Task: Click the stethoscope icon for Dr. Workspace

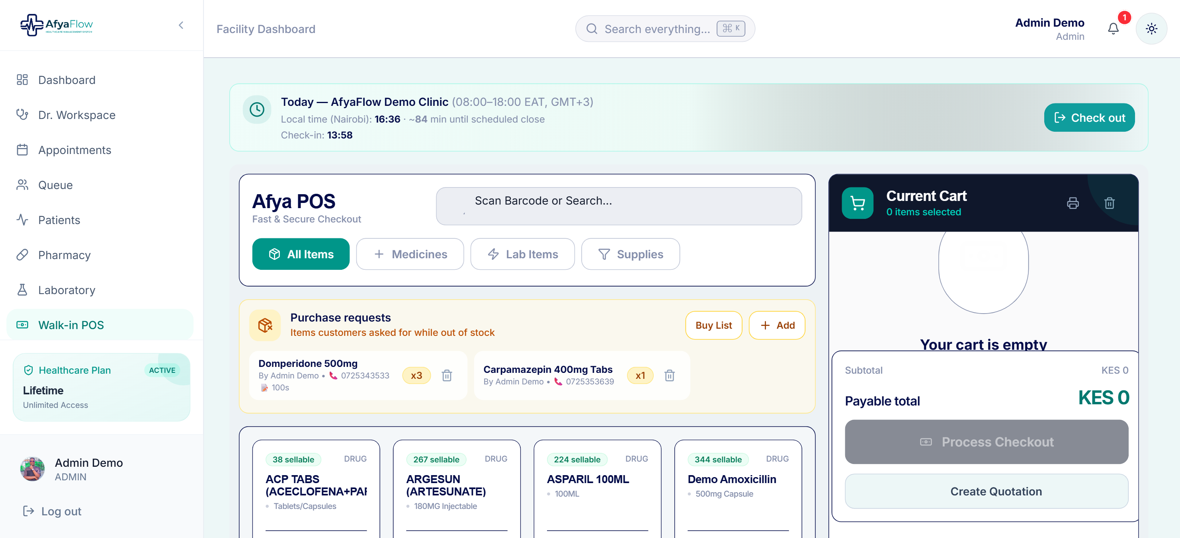Action: [22, 115]
